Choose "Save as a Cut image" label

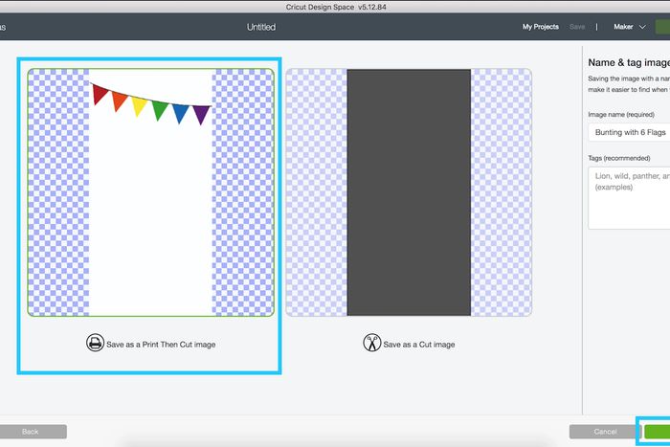click(418, 345)
